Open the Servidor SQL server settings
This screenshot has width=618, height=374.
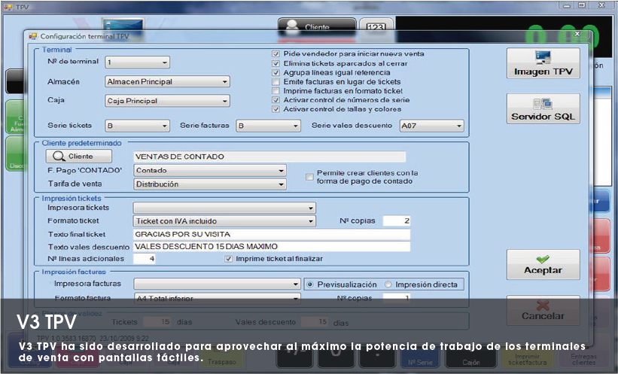(x=542, y=108)
